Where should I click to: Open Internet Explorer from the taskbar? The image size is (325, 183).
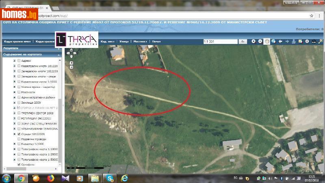point(124,178)
